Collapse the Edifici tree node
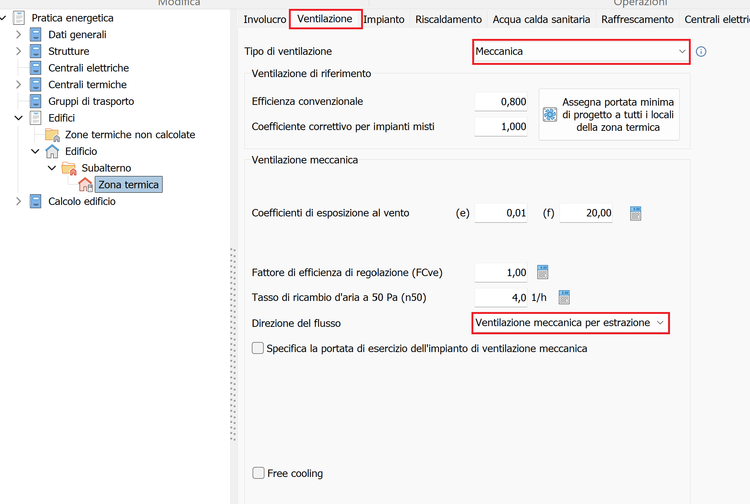 click(x=19, y=118)
